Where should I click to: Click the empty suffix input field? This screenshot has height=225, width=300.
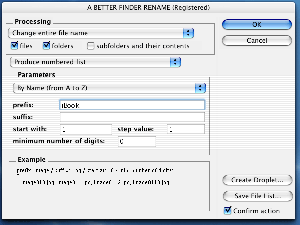click(132, 117)
